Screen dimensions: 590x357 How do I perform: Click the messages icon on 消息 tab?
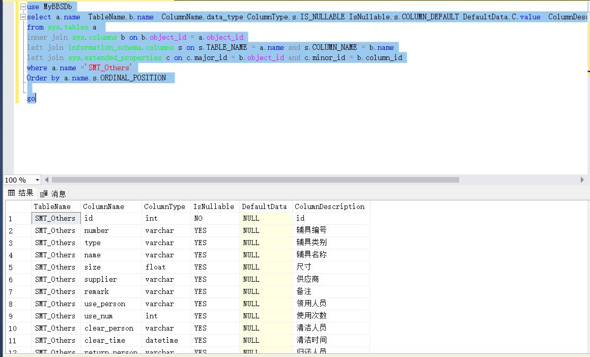(x=44, y=194)
